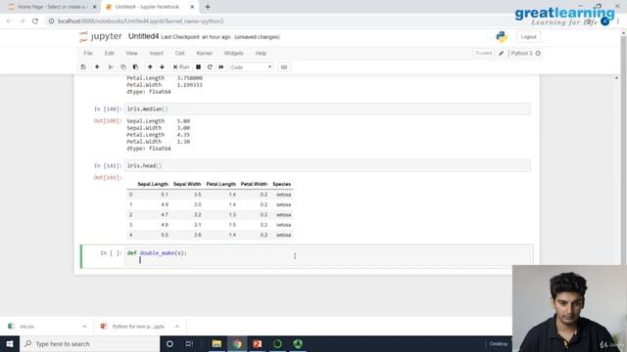Open the downloaded Python pptx file
Screen dimensions: 627x352
(x=134, y=327)
